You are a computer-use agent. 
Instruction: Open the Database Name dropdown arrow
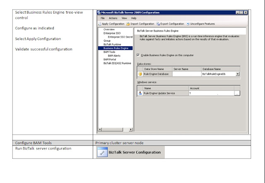pyautogui.click(x=238, y=74)
